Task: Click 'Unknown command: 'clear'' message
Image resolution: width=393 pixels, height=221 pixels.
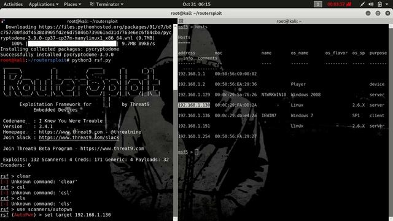Action: coord(44,182)
